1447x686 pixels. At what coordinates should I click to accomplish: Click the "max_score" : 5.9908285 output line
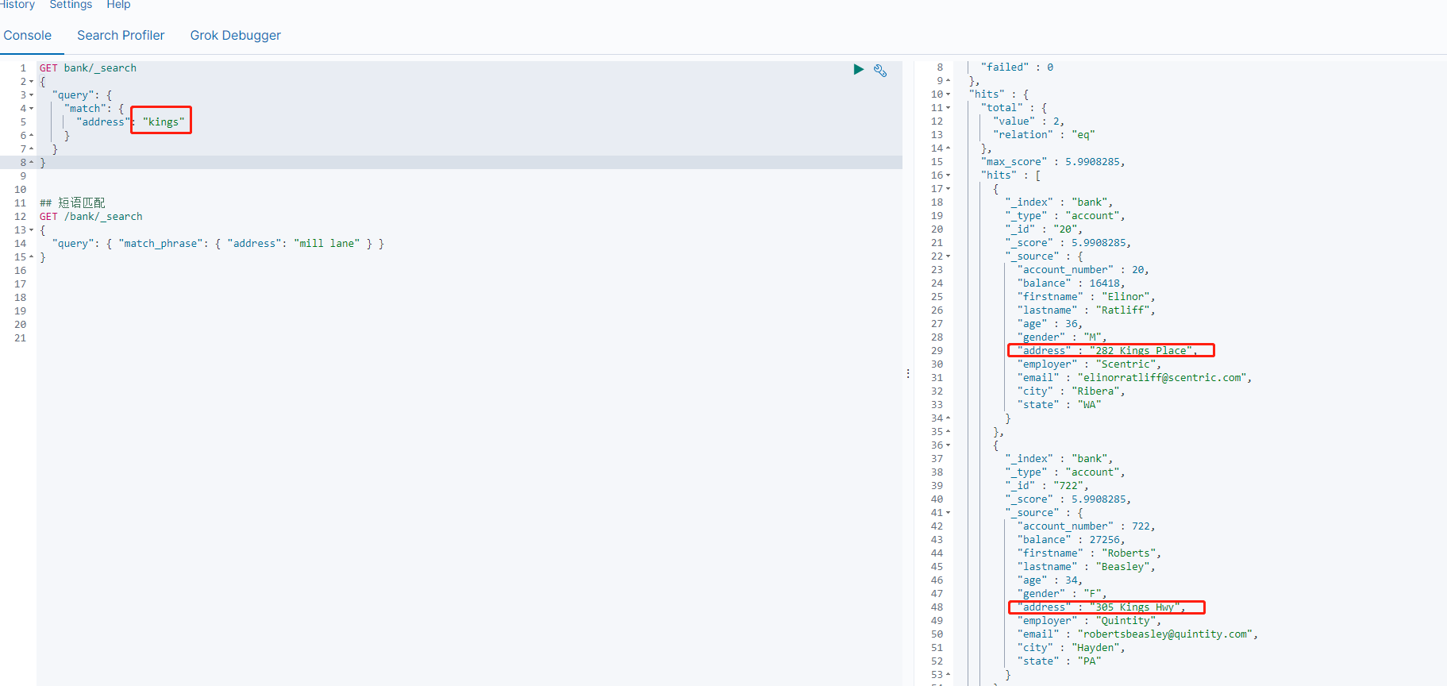pos(1053,162)
